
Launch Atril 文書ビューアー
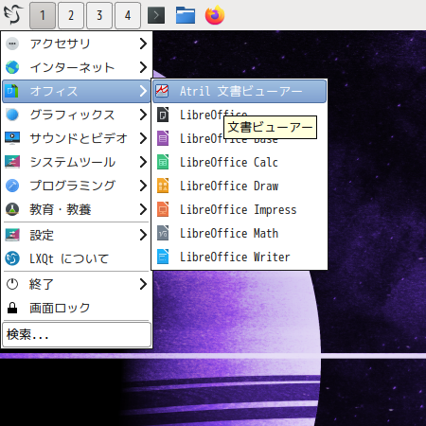point(240,91)
